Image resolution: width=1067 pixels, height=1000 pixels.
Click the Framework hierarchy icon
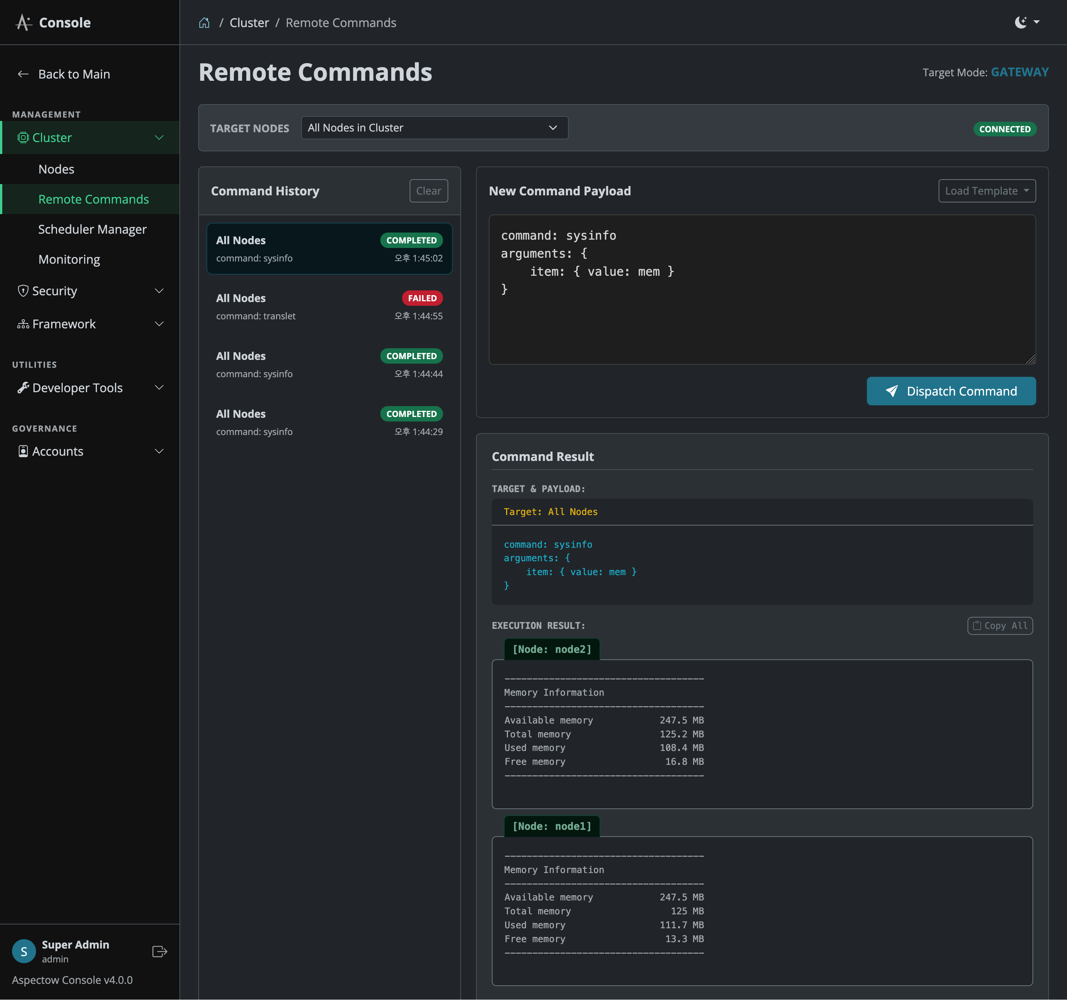(23, 324)
